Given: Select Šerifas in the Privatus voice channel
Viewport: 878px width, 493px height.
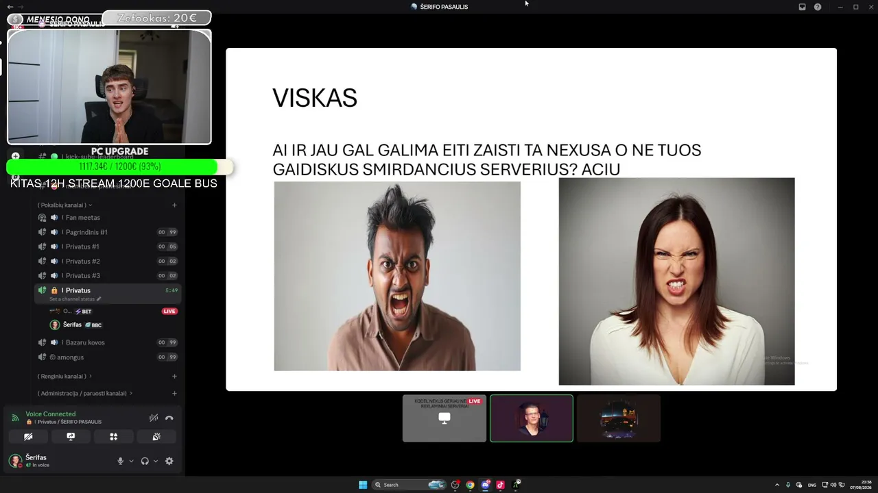Looking at the screenshot, I should (113, 325).
